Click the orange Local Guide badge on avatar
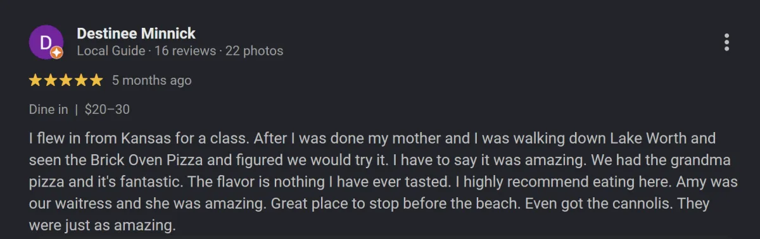Image resolution: width=760 pixels, height=239 pixels. coord(56,53)
